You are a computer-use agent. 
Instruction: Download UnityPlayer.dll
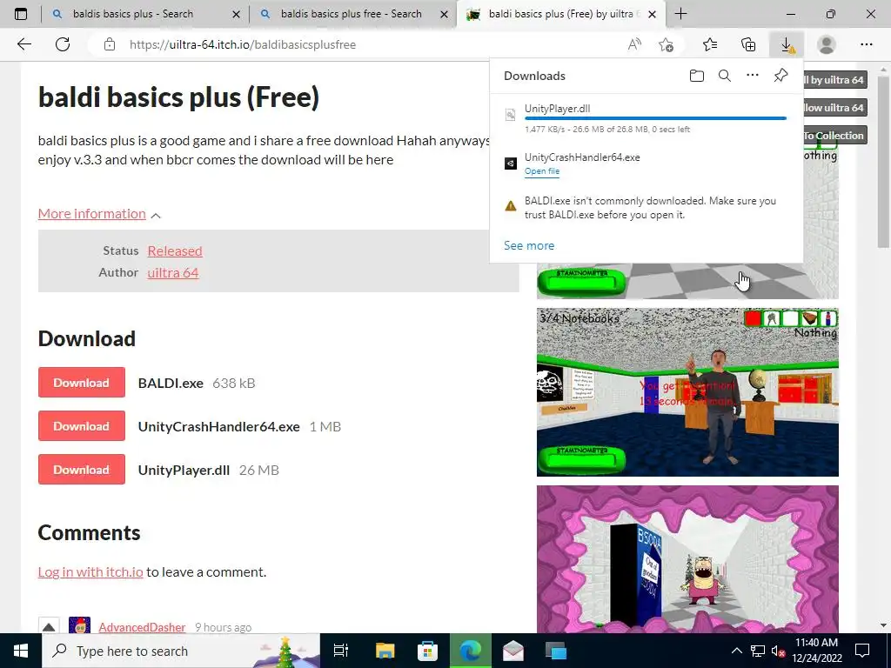coord(81,470)
